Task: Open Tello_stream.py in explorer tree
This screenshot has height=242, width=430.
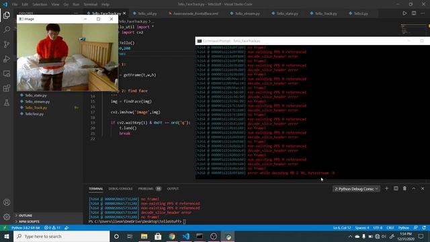Action: (38, 102)
